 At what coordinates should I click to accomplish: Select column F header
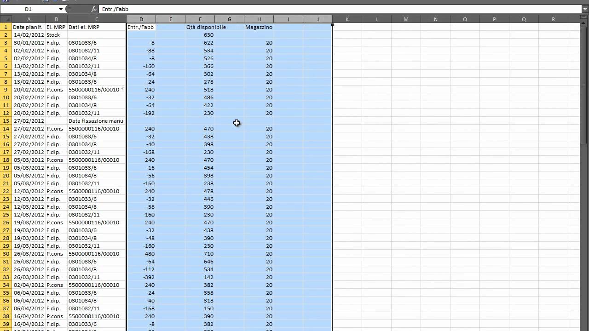click(x=200, y=19)
